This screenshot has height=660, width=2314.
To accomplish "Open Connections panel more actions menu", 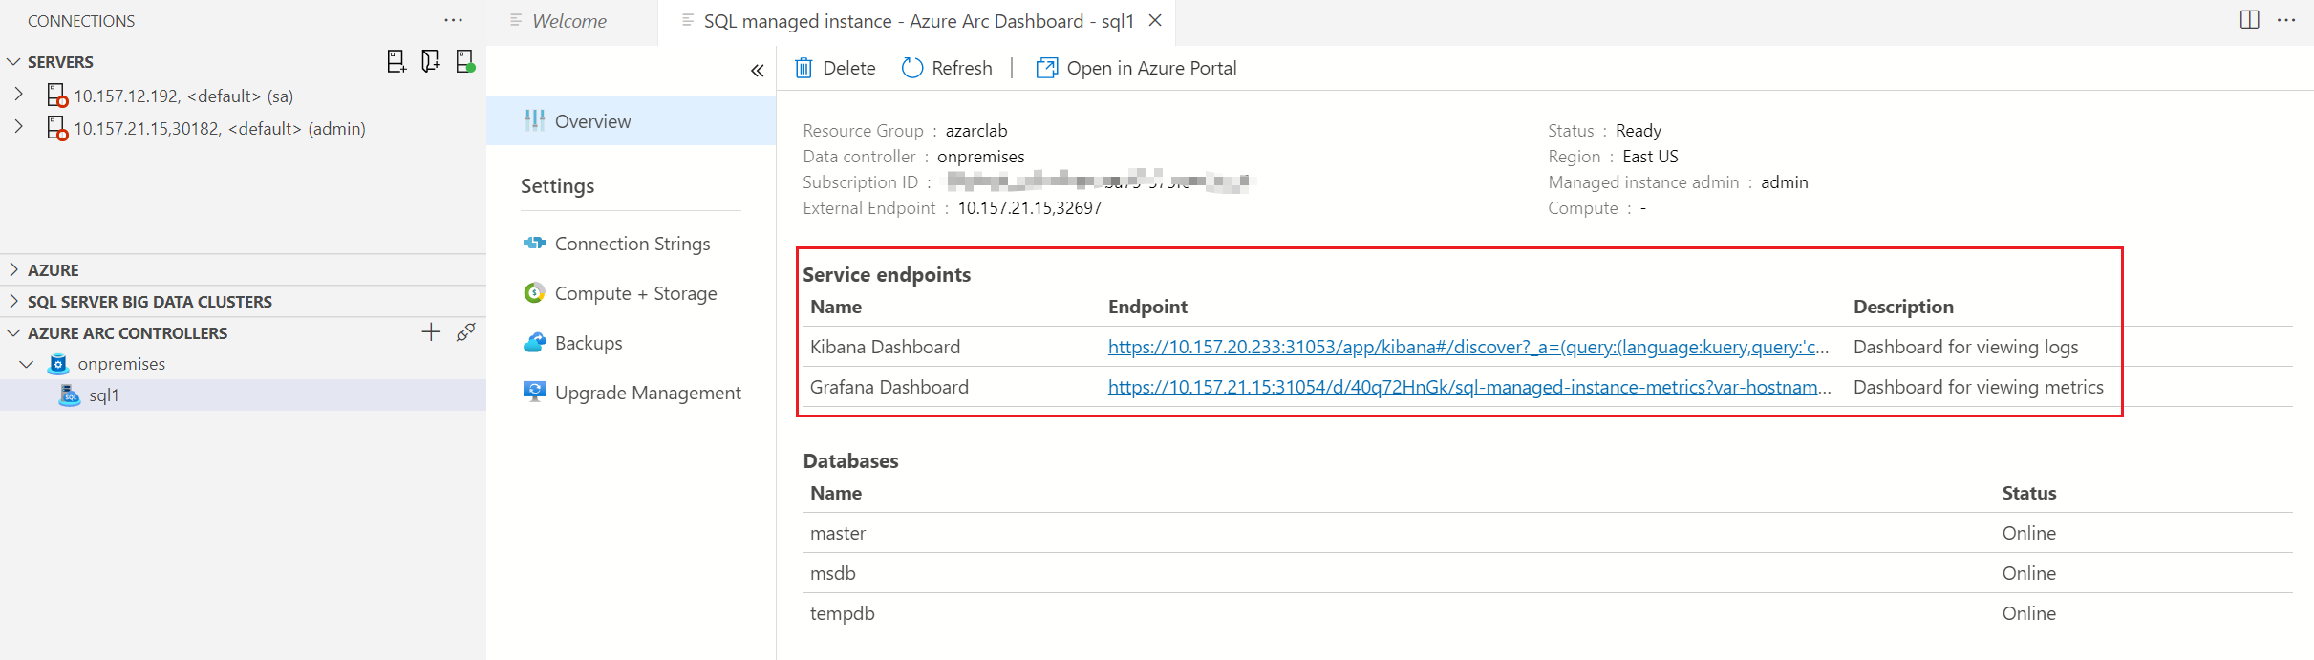I will (453, 20).
